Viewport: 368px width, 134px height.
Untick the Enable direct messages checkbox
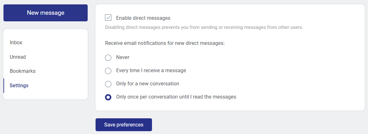click(108, 18)
